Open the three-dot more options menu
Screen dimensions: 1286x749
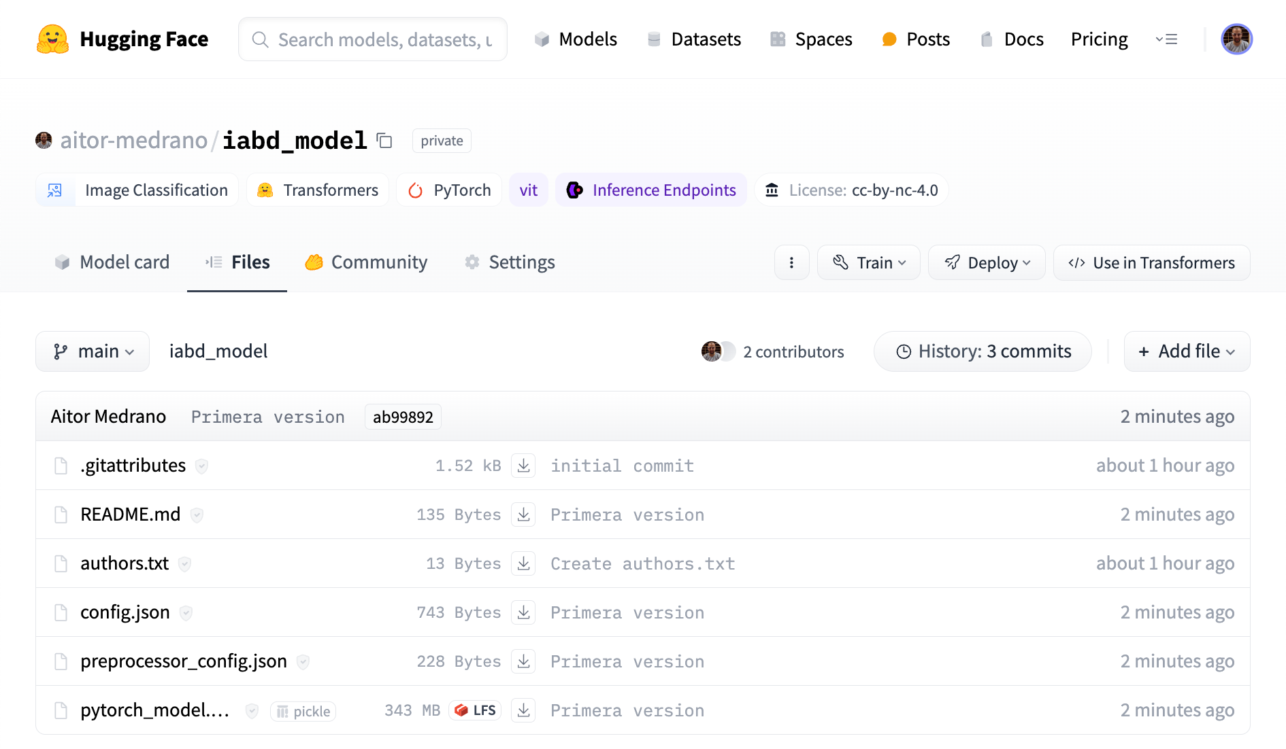(x=791, y=263)
